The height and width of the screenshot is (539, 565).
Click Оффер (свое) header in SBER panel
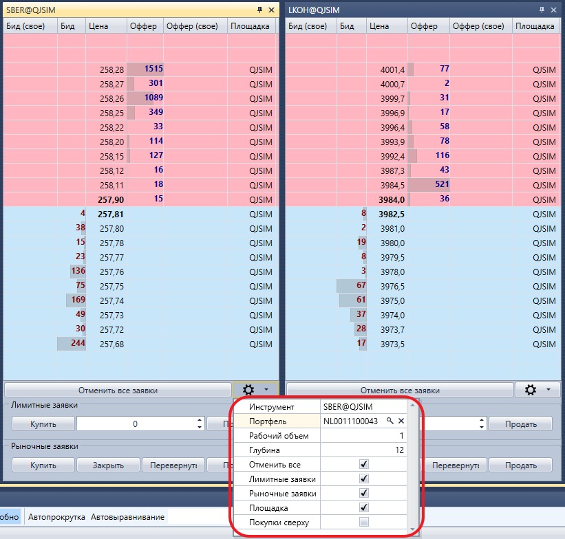coord(195,26)
